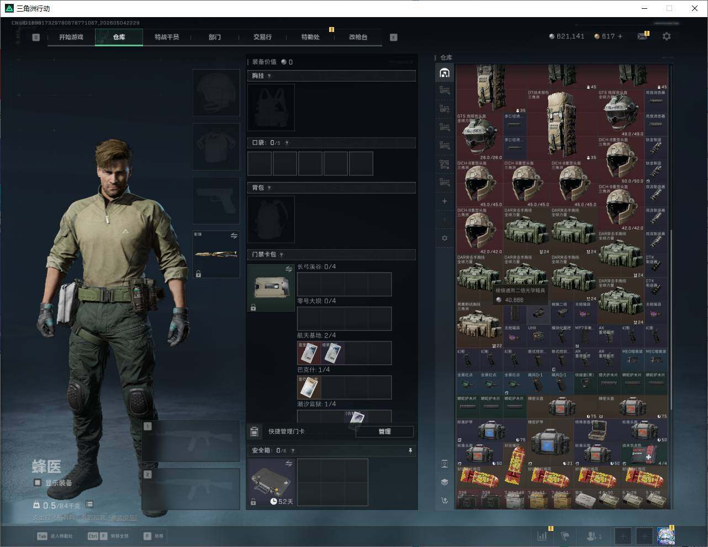Viewport: 708px width, 547px height.
Task: Click the 转移 F hint button
Action: coord(154,536)
